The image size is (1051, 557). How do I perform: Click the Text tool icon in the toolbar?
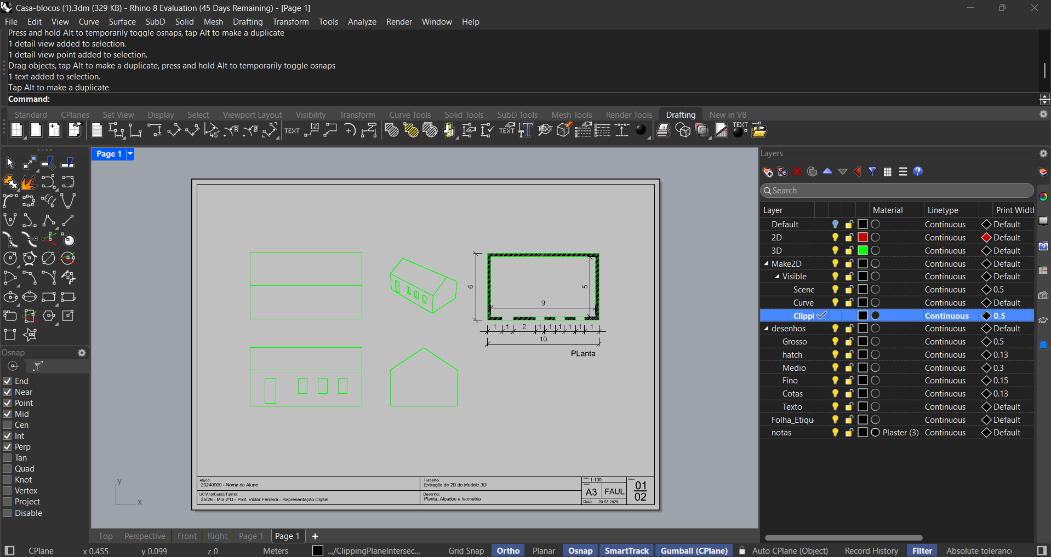tap(292, 130)
